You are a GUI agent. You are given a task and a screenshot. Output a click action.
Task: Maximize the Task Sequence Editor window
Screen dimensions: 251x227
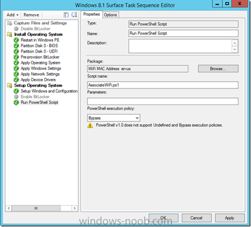tap(227, 4)
